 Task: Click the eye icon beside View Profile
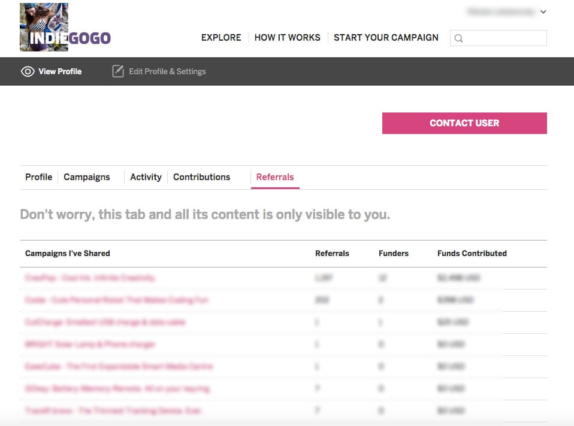pyautogui.click(x=28, y=72)
